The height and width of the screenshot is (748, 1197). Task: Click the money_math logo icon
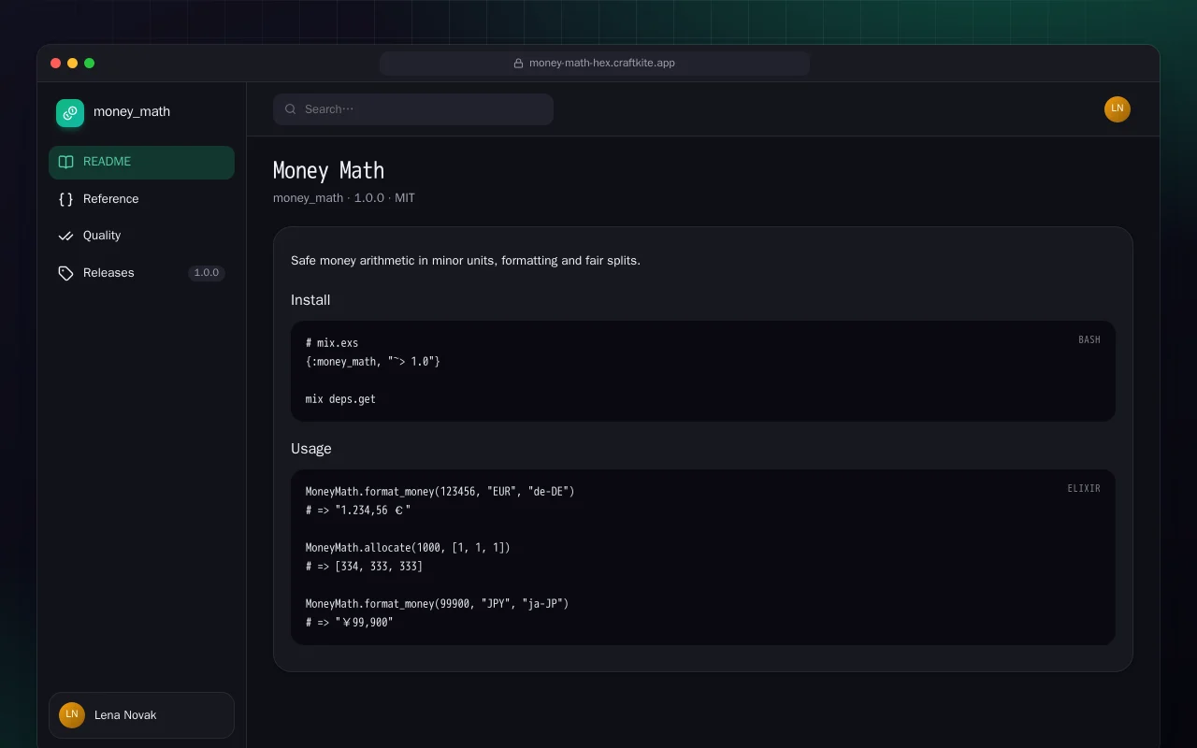coord(70,112)
